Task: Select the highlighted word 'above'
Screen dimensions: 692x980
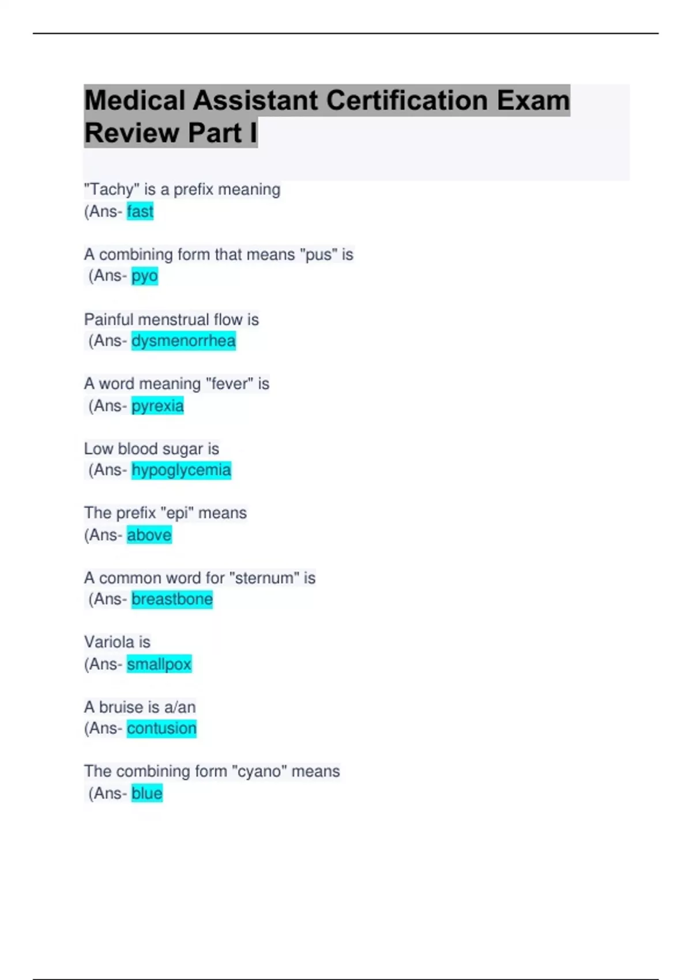Action: (149, 535)
